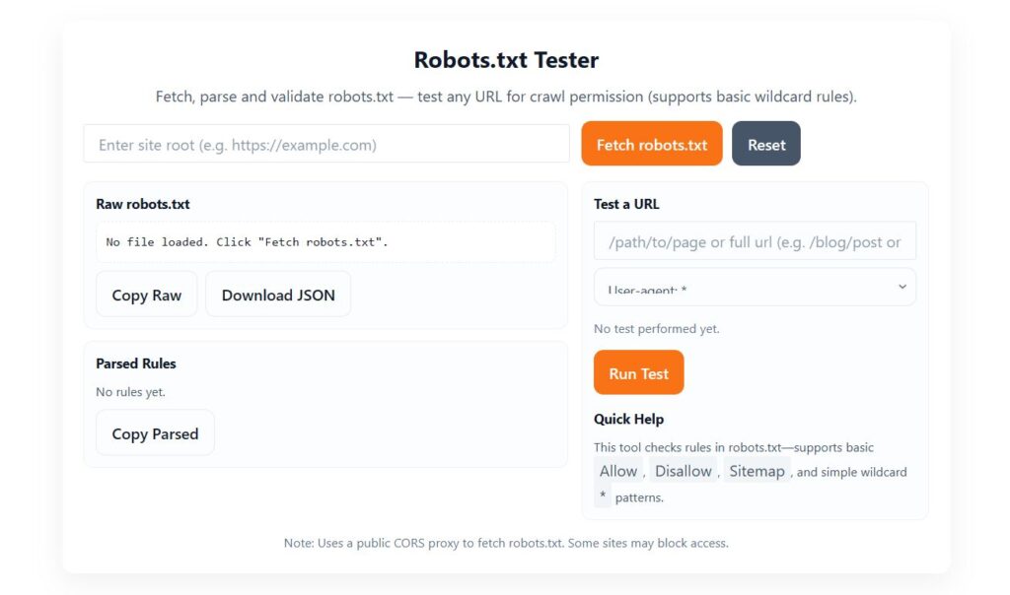Click the orange Run Test button

click(x=638, y=371)
